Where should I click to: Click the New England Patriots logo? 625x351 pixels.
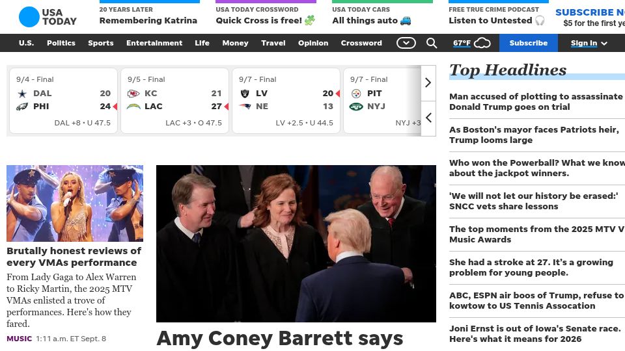tap(245, 106)
